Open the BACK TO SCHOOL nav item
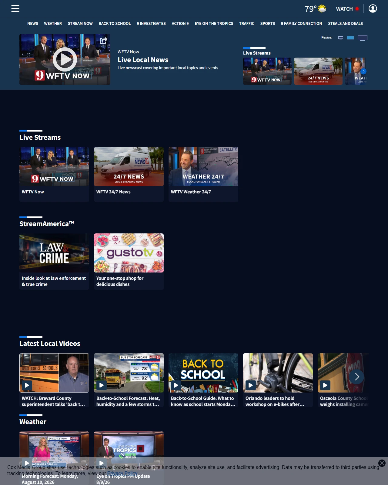This screenshot has width=388, height=485. 115,23
